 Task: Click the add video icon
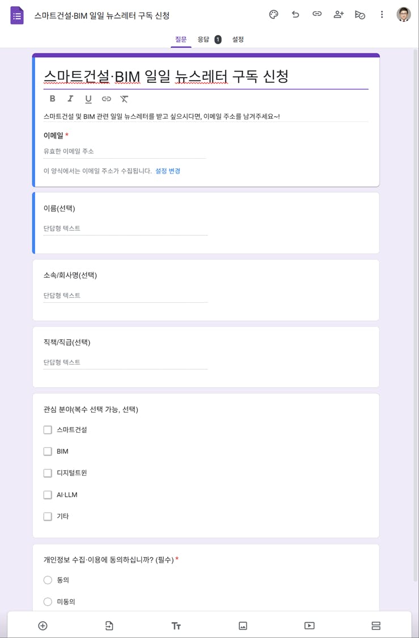309,626
